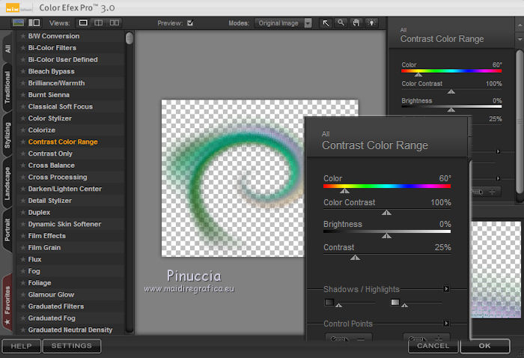The image size is (524, 358).
Task: Open the Modes dropdown showing Original Image
Action: (283, 23)
